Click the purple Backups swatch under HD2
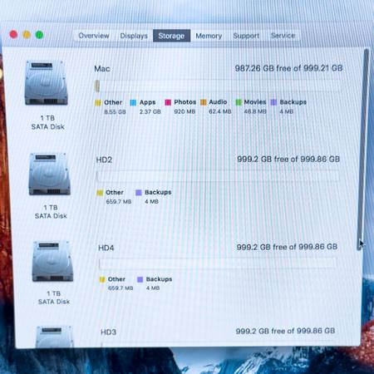The height and width of the screenshot is (374, 374). coord(139,193)
